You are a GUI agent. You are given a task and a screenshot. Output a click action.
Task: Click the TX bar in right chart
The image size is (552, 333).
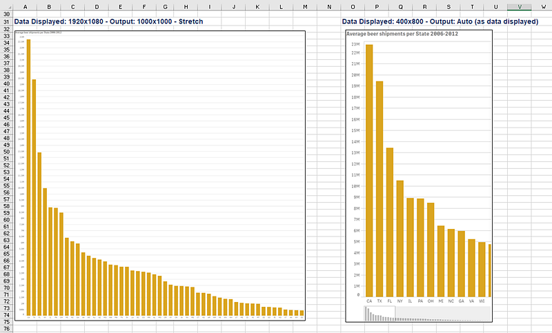[x=379, y=190]
